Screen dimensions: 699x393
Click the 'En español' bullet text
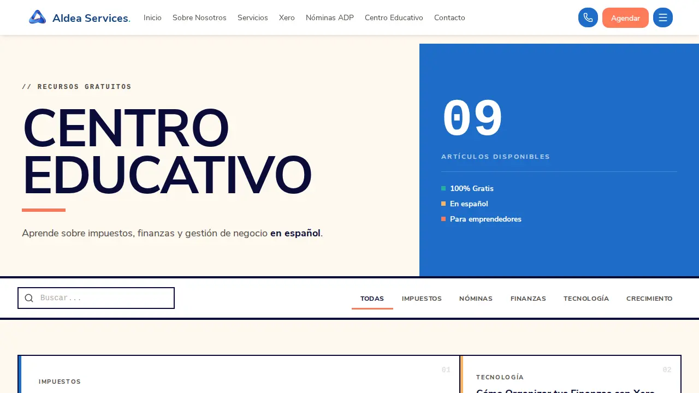[x=469, y=204]
